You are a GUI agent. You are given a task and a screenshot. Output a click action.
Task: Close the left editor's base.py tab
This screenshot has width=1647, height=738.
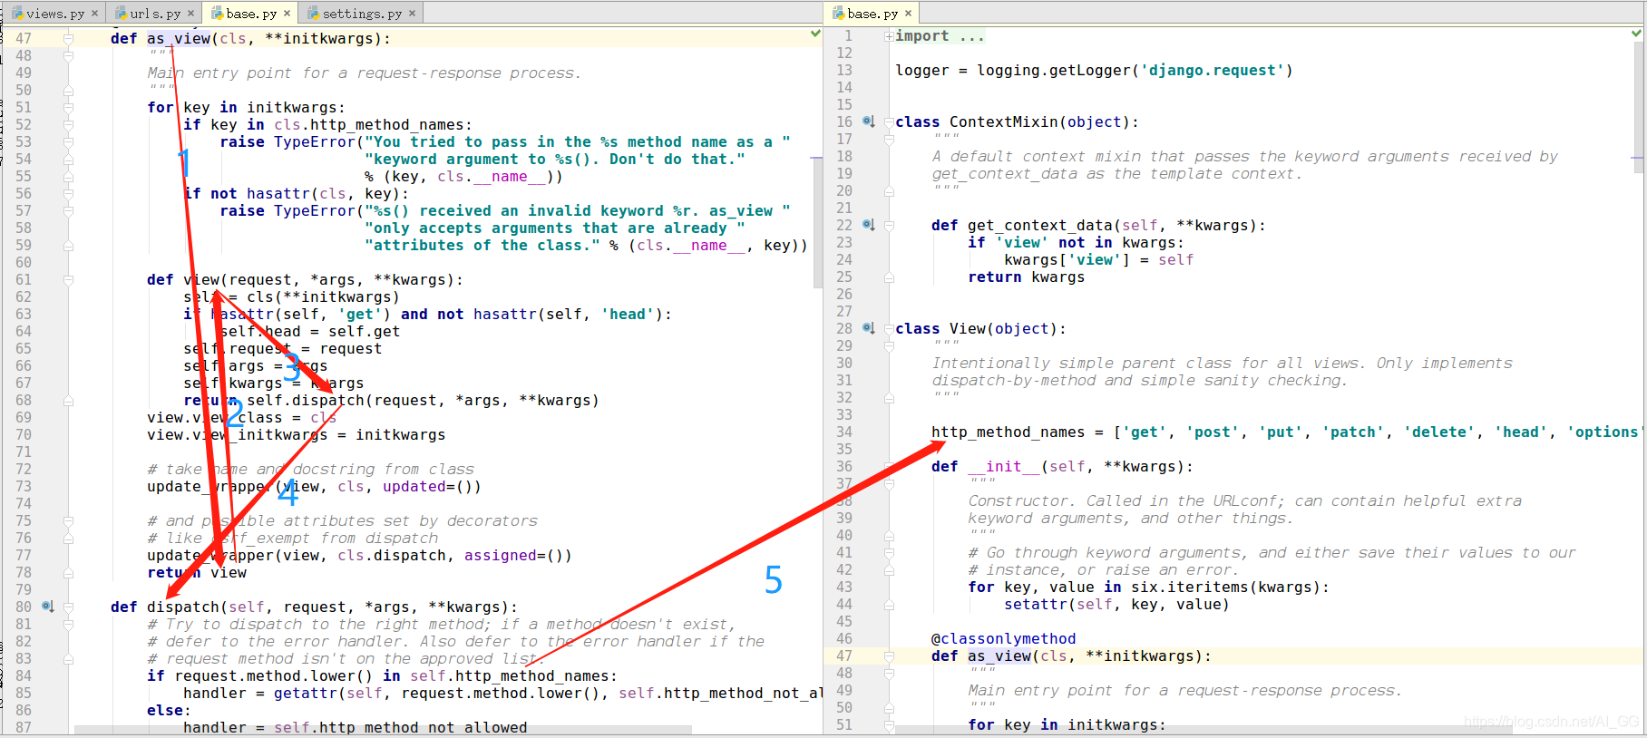click(287, 13)
